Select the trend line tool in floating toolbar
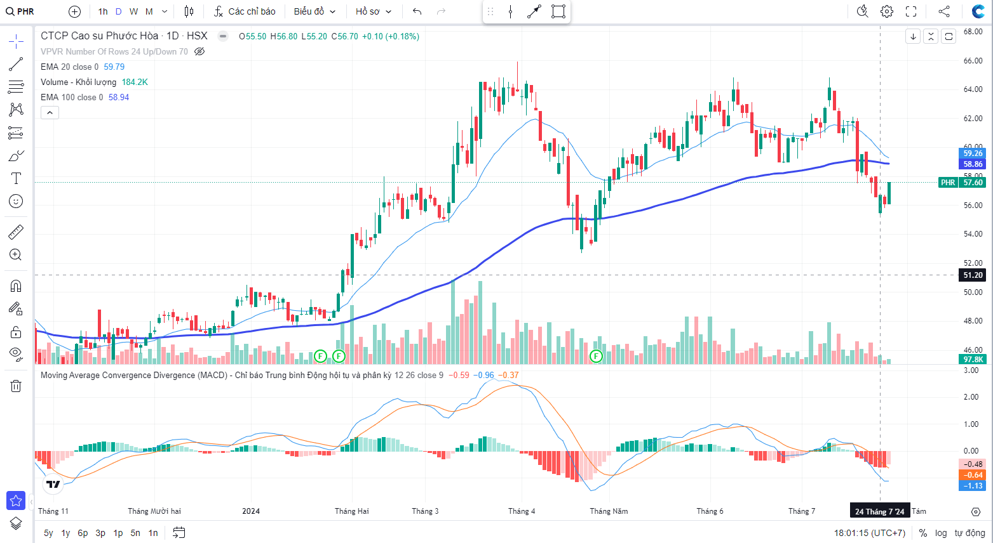This screenshot has width=993, height=543. [x=534, y=11]
